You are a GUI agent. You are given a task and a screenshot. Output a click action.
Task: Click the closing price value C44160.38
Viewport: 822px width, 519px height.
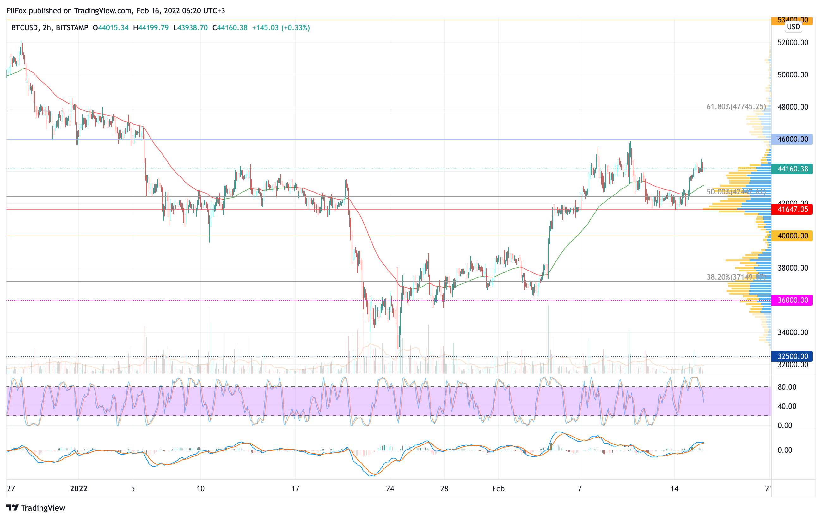230,28
